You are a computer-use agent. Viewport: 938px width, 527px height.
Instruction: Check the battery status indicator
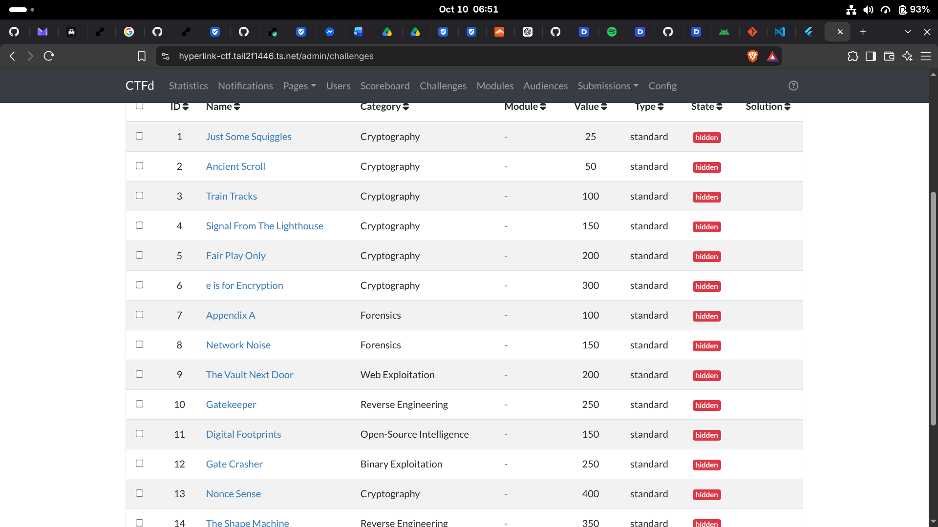(914, 10)
